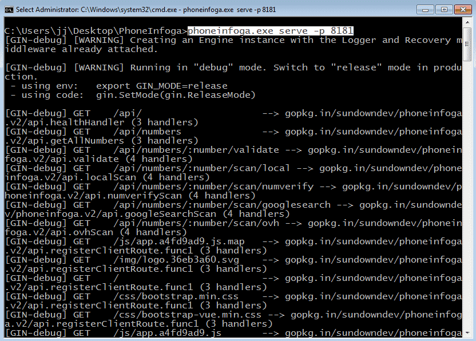Click the '/js/app.a4fd9ad9.js.map' route
The image size is (476, 341).
[179, 241]
